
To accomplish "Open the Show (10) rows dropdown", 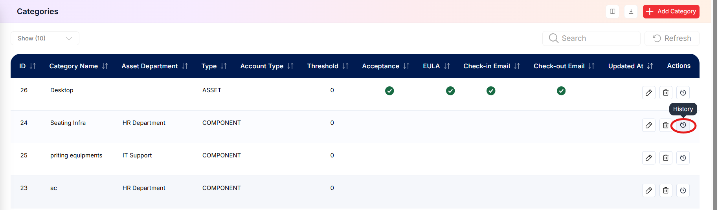I will 45,38.
